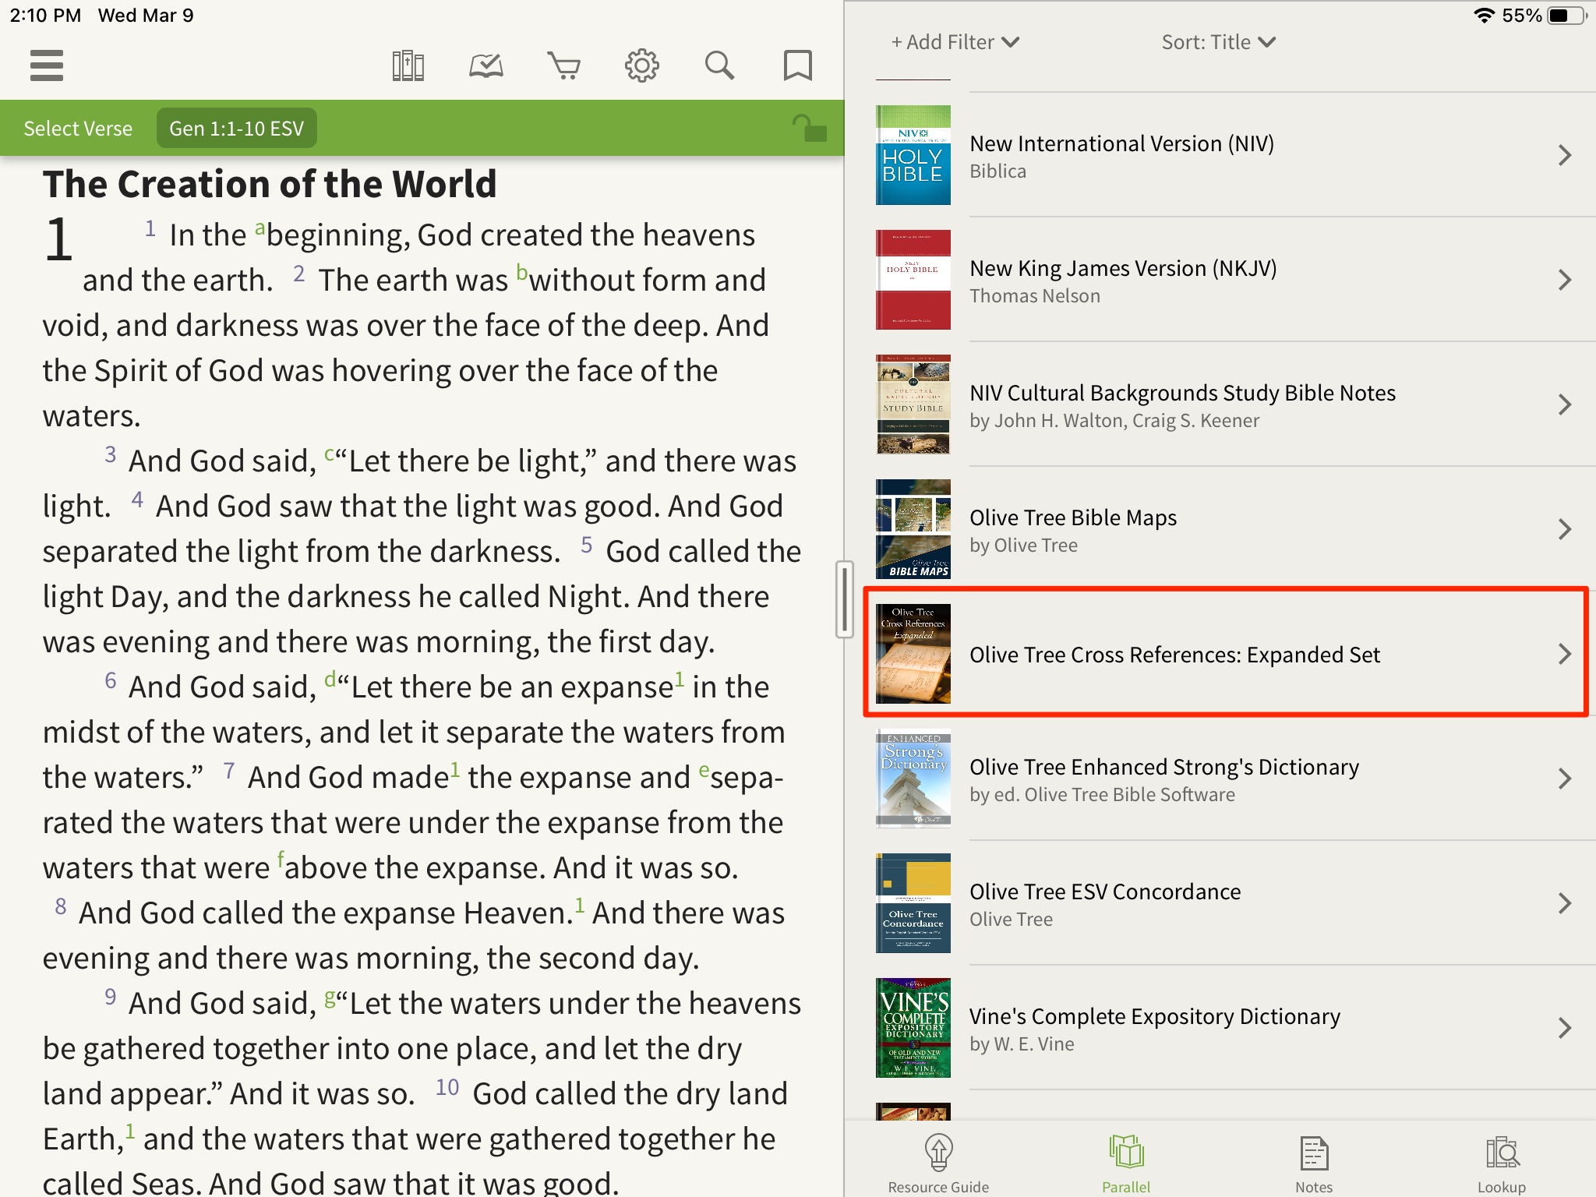Open the reading plans icon
1596x1197 pixels.
tap(486, 65)
